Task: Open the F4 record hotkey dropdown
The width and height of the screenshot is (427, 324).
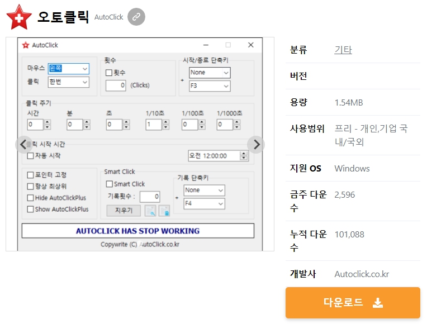Action: pos(204,204)
